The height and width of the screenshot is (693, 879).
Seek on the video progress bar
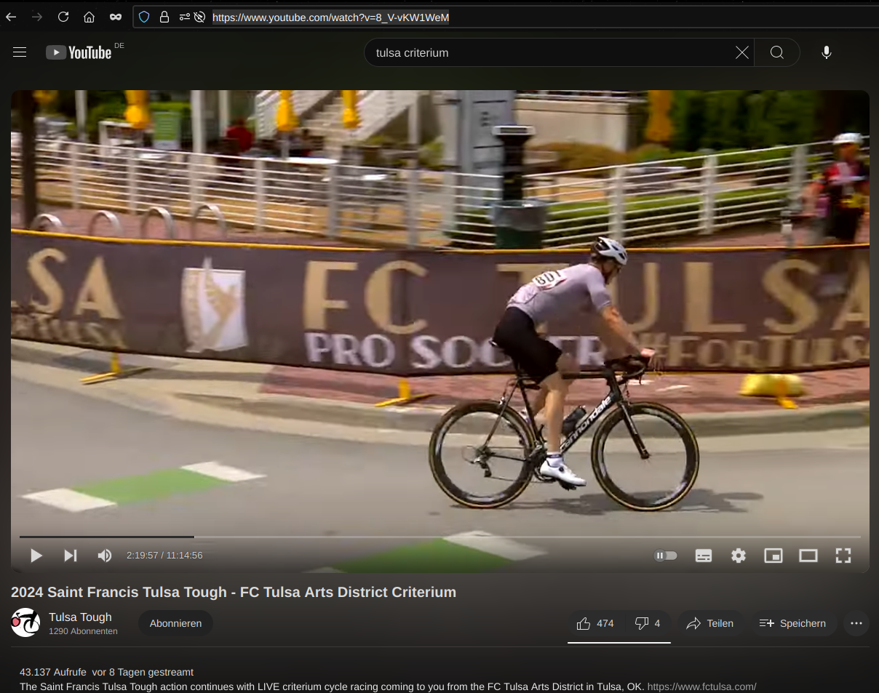point(440,537)
